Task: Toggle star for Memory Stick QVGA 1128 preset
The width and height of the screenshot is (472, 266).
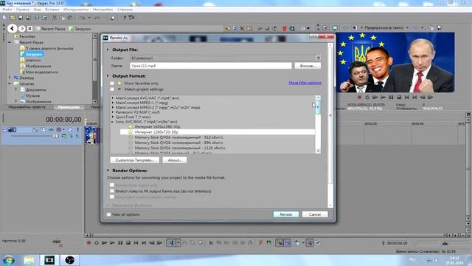Action: 131,148
